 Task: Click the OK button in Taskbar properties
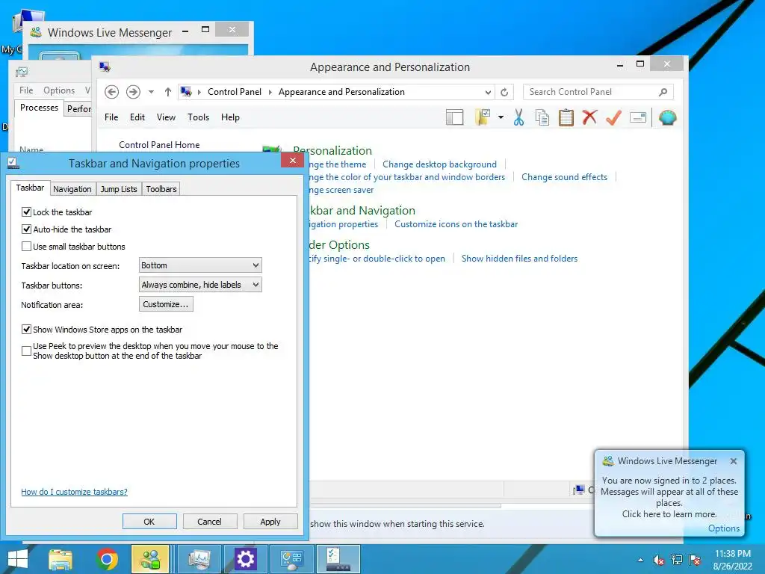click(x=149, y=521)
